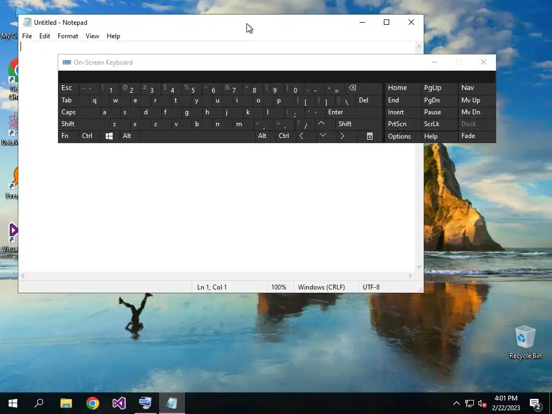Toggle the ScrLk key

pos(439,124)
